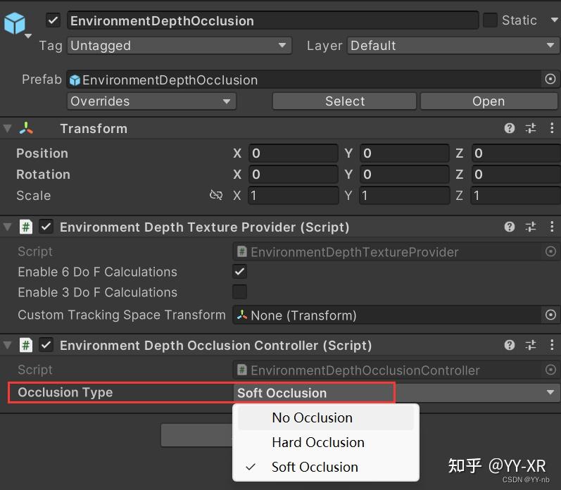
Task: Open the Layer dropdown showing Default
Action: (x=453, y=46)
